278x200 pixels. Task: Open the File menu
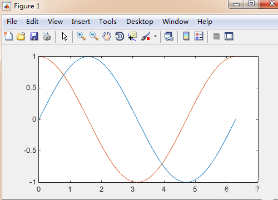coord(12,22)
